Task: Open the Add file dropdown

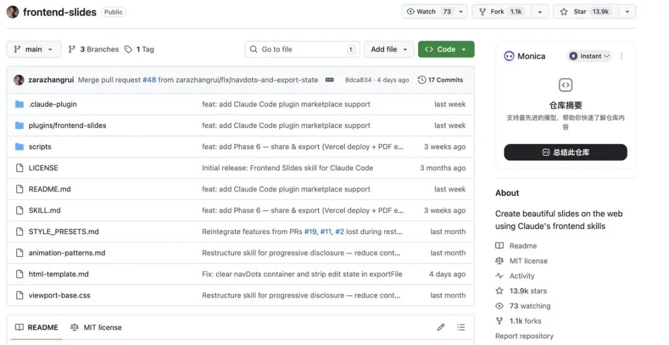Action: point(388,50)
